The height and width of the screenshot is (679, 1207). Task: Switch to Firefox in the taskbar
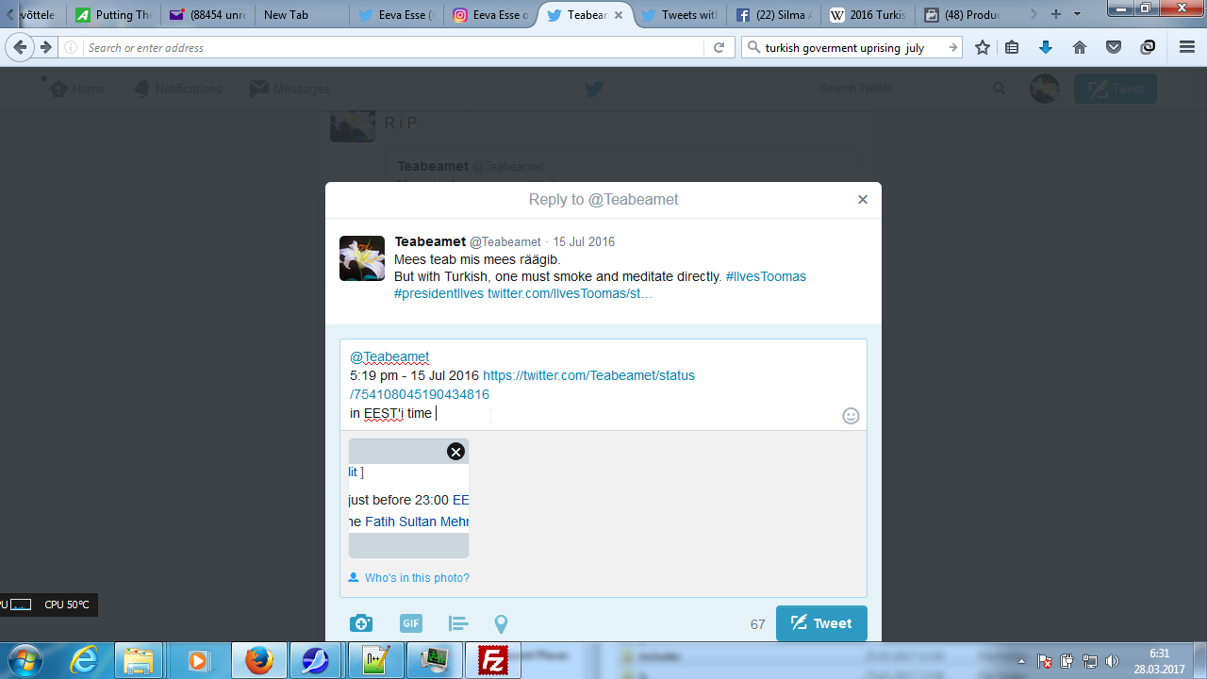click(257, 660)
